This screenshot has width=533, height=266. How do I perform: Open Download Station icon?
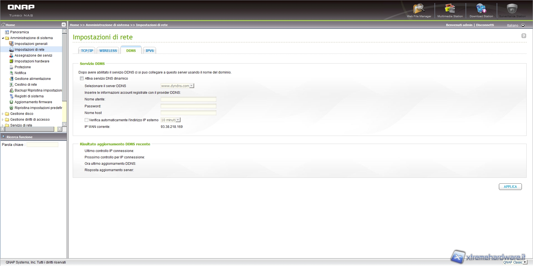(481, 9)
